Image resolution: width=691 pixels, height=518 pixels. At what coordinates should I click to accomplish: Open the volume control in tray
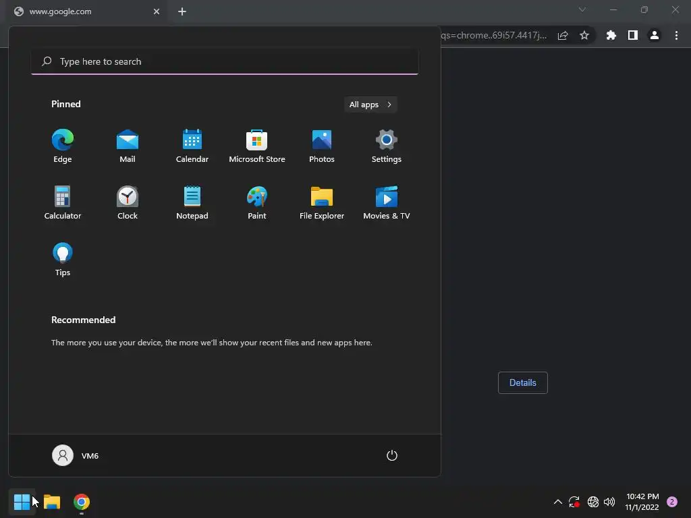[609, 502]
